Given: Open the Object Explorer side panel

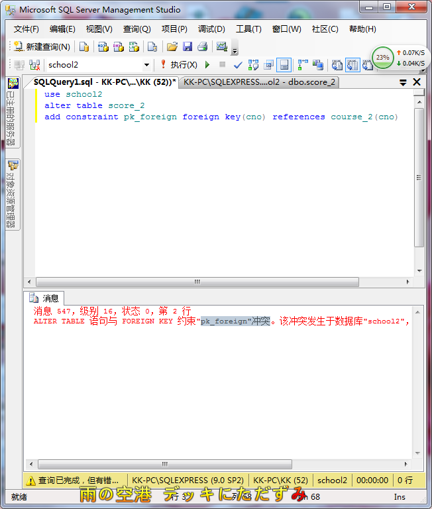Looking at the screenshot, I should 13,194.
